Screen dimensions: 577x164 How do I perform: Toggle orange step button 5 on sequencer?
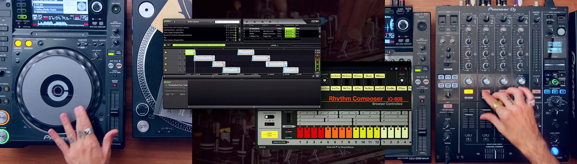point(328,132)
